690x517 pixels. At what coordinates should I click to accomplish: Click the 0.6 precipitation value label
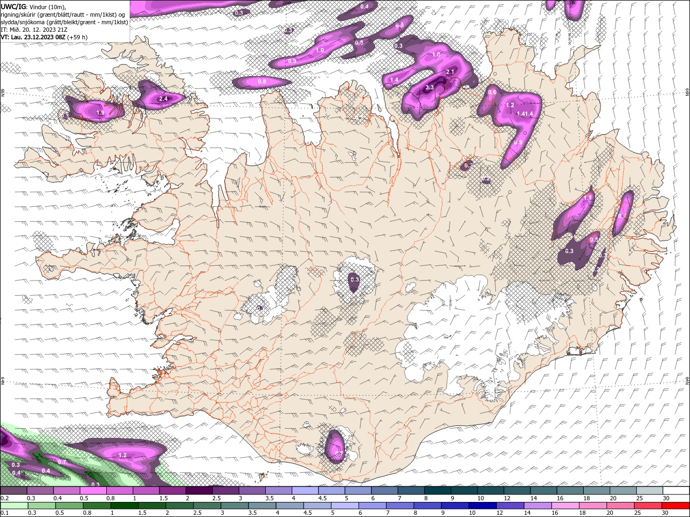492,92
